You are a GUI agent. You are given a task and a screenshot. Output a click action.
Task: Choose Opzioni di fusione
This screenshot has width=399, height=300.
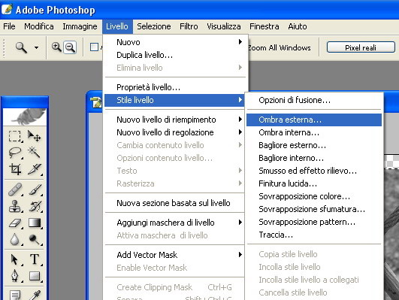tap(314, 100)
